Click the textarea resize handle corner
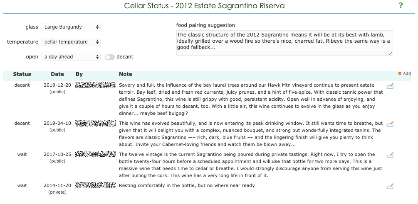Image resolution: width=418 pixels, height=204 pixels. (x=391, y=53)
